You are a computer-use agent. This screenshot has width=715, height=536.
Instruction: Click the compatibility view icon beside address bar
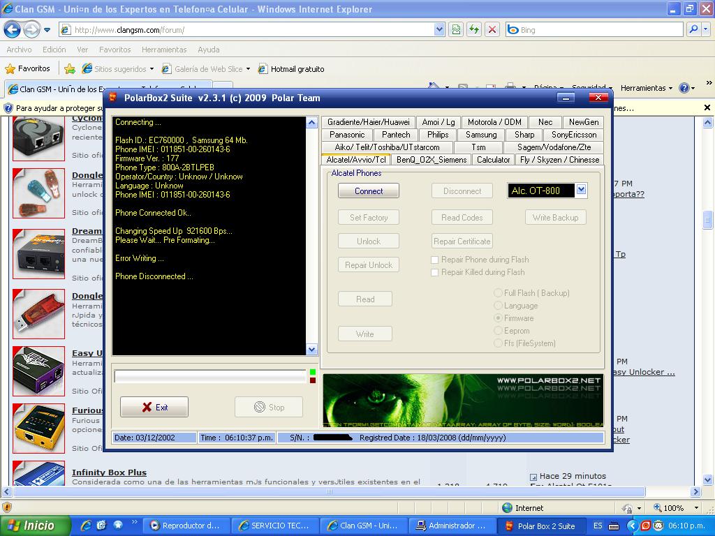456,30
